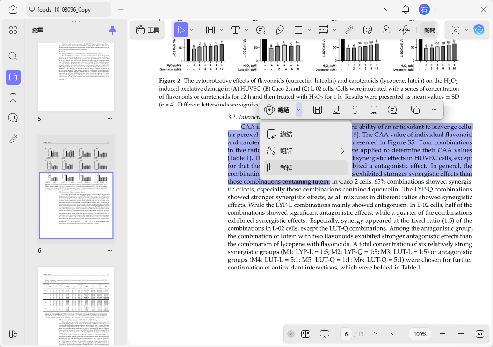Click the 關閉 close toolbar button
493x347 pixels.
pos(429,30)
